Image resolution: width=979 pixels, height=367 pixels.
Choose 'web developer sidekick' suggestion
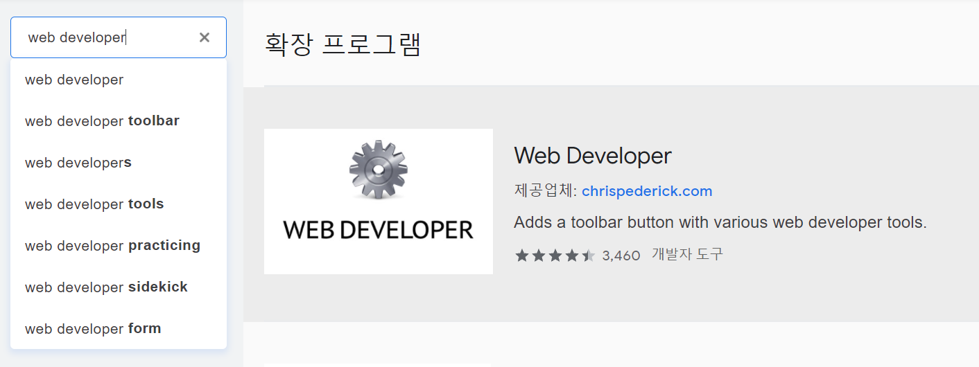pyautogui.click(x=119, y=287)
